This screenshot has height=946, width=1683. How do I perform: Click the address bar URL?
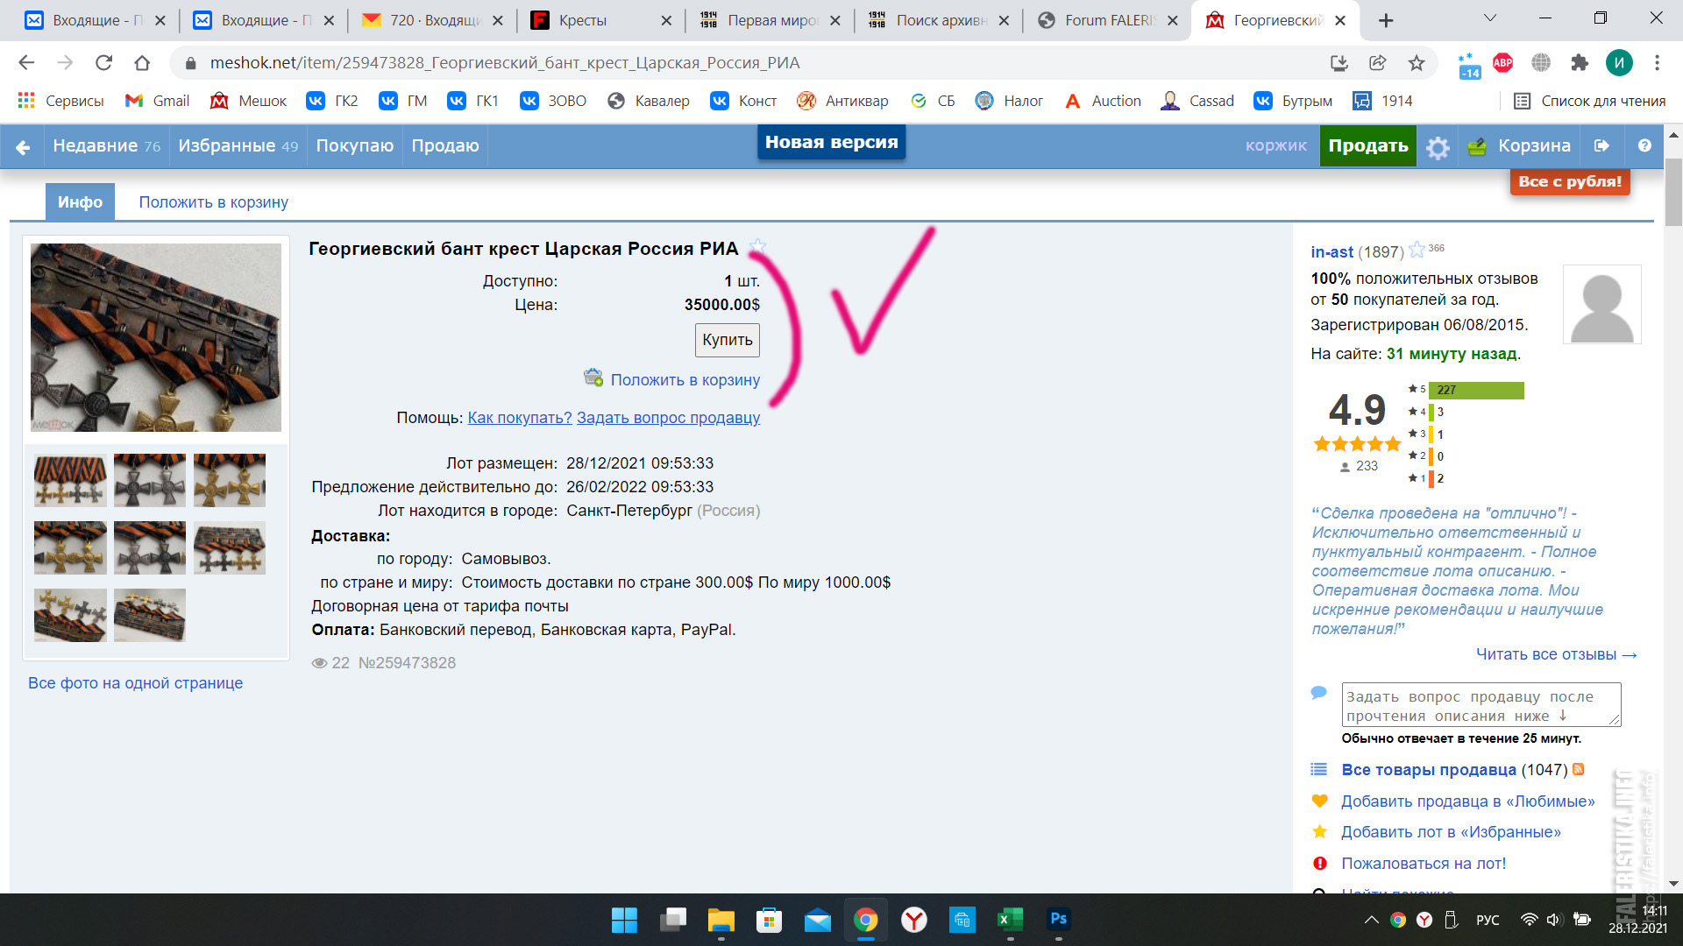[504, 63]
